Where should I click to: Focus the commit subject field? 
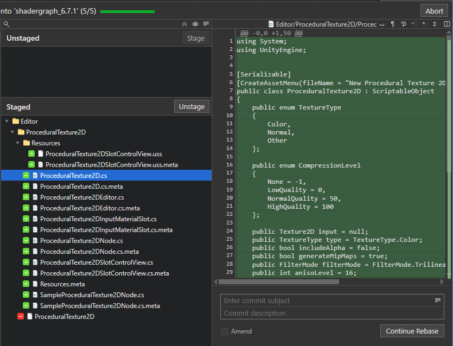[x=332, y=300]
